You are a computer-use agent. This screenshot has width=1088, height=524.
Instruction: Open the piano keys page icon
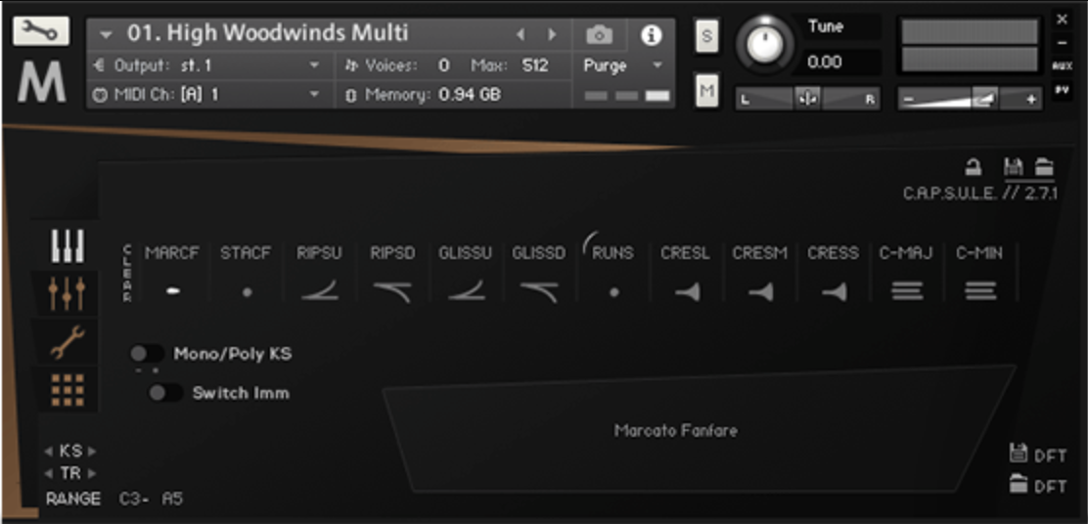pyautogui.click(x=68, y=246)
